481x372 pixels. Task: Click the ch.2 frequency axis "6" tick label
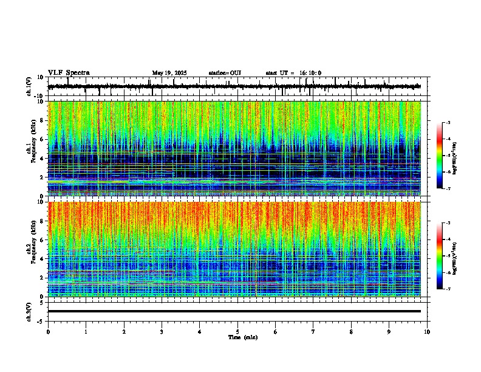pos(43,240)
